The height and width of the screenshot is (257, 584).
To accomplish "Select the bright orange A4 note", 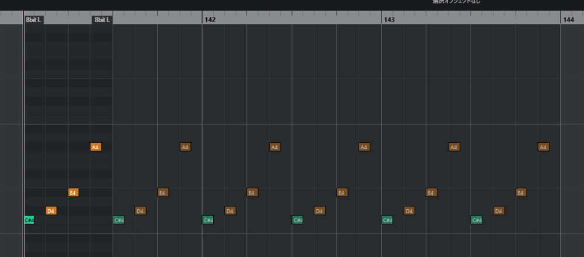I will coord(96,147).
